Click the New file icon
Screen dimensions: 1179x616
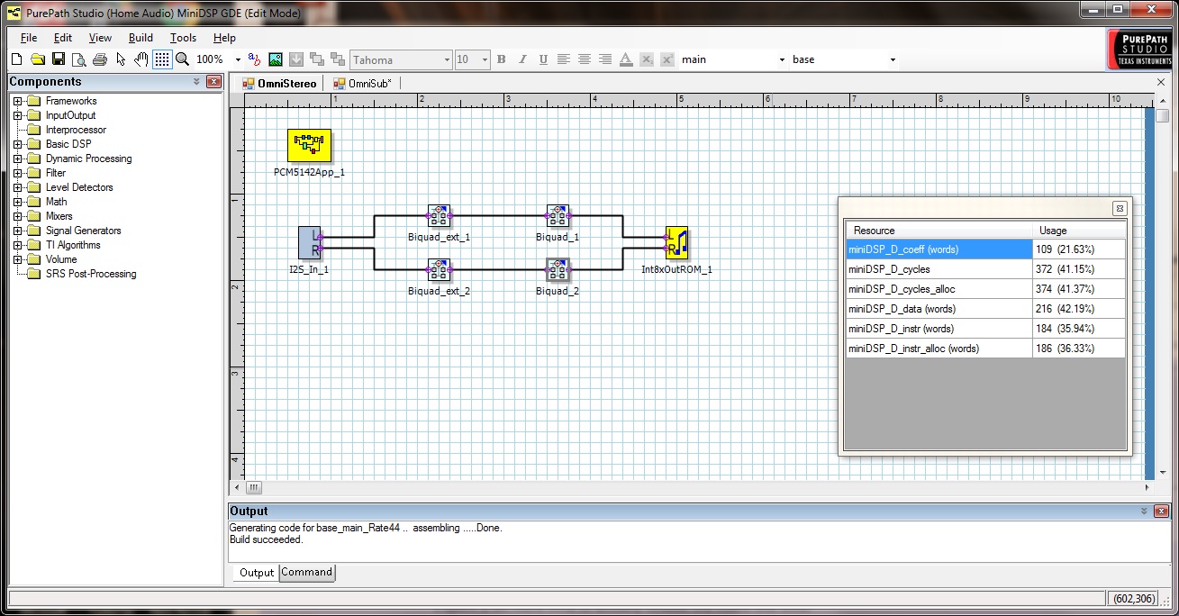16,59
